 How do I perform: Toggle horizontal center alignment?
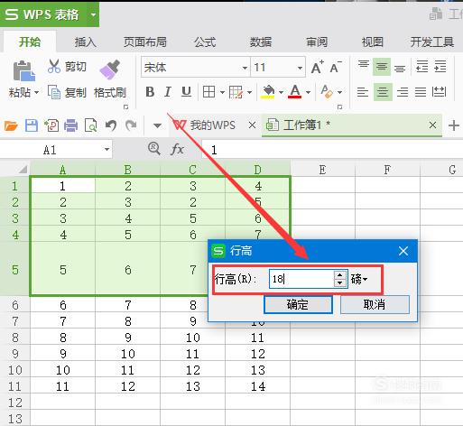[x=383, y=92]
